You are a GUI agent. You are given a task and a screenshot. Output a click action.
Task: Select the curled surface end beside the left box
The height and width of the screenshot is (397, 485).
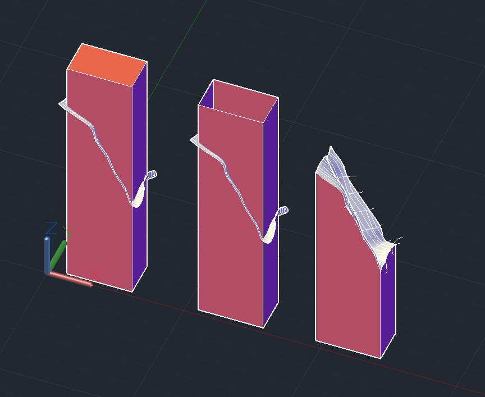coord(144,188)
